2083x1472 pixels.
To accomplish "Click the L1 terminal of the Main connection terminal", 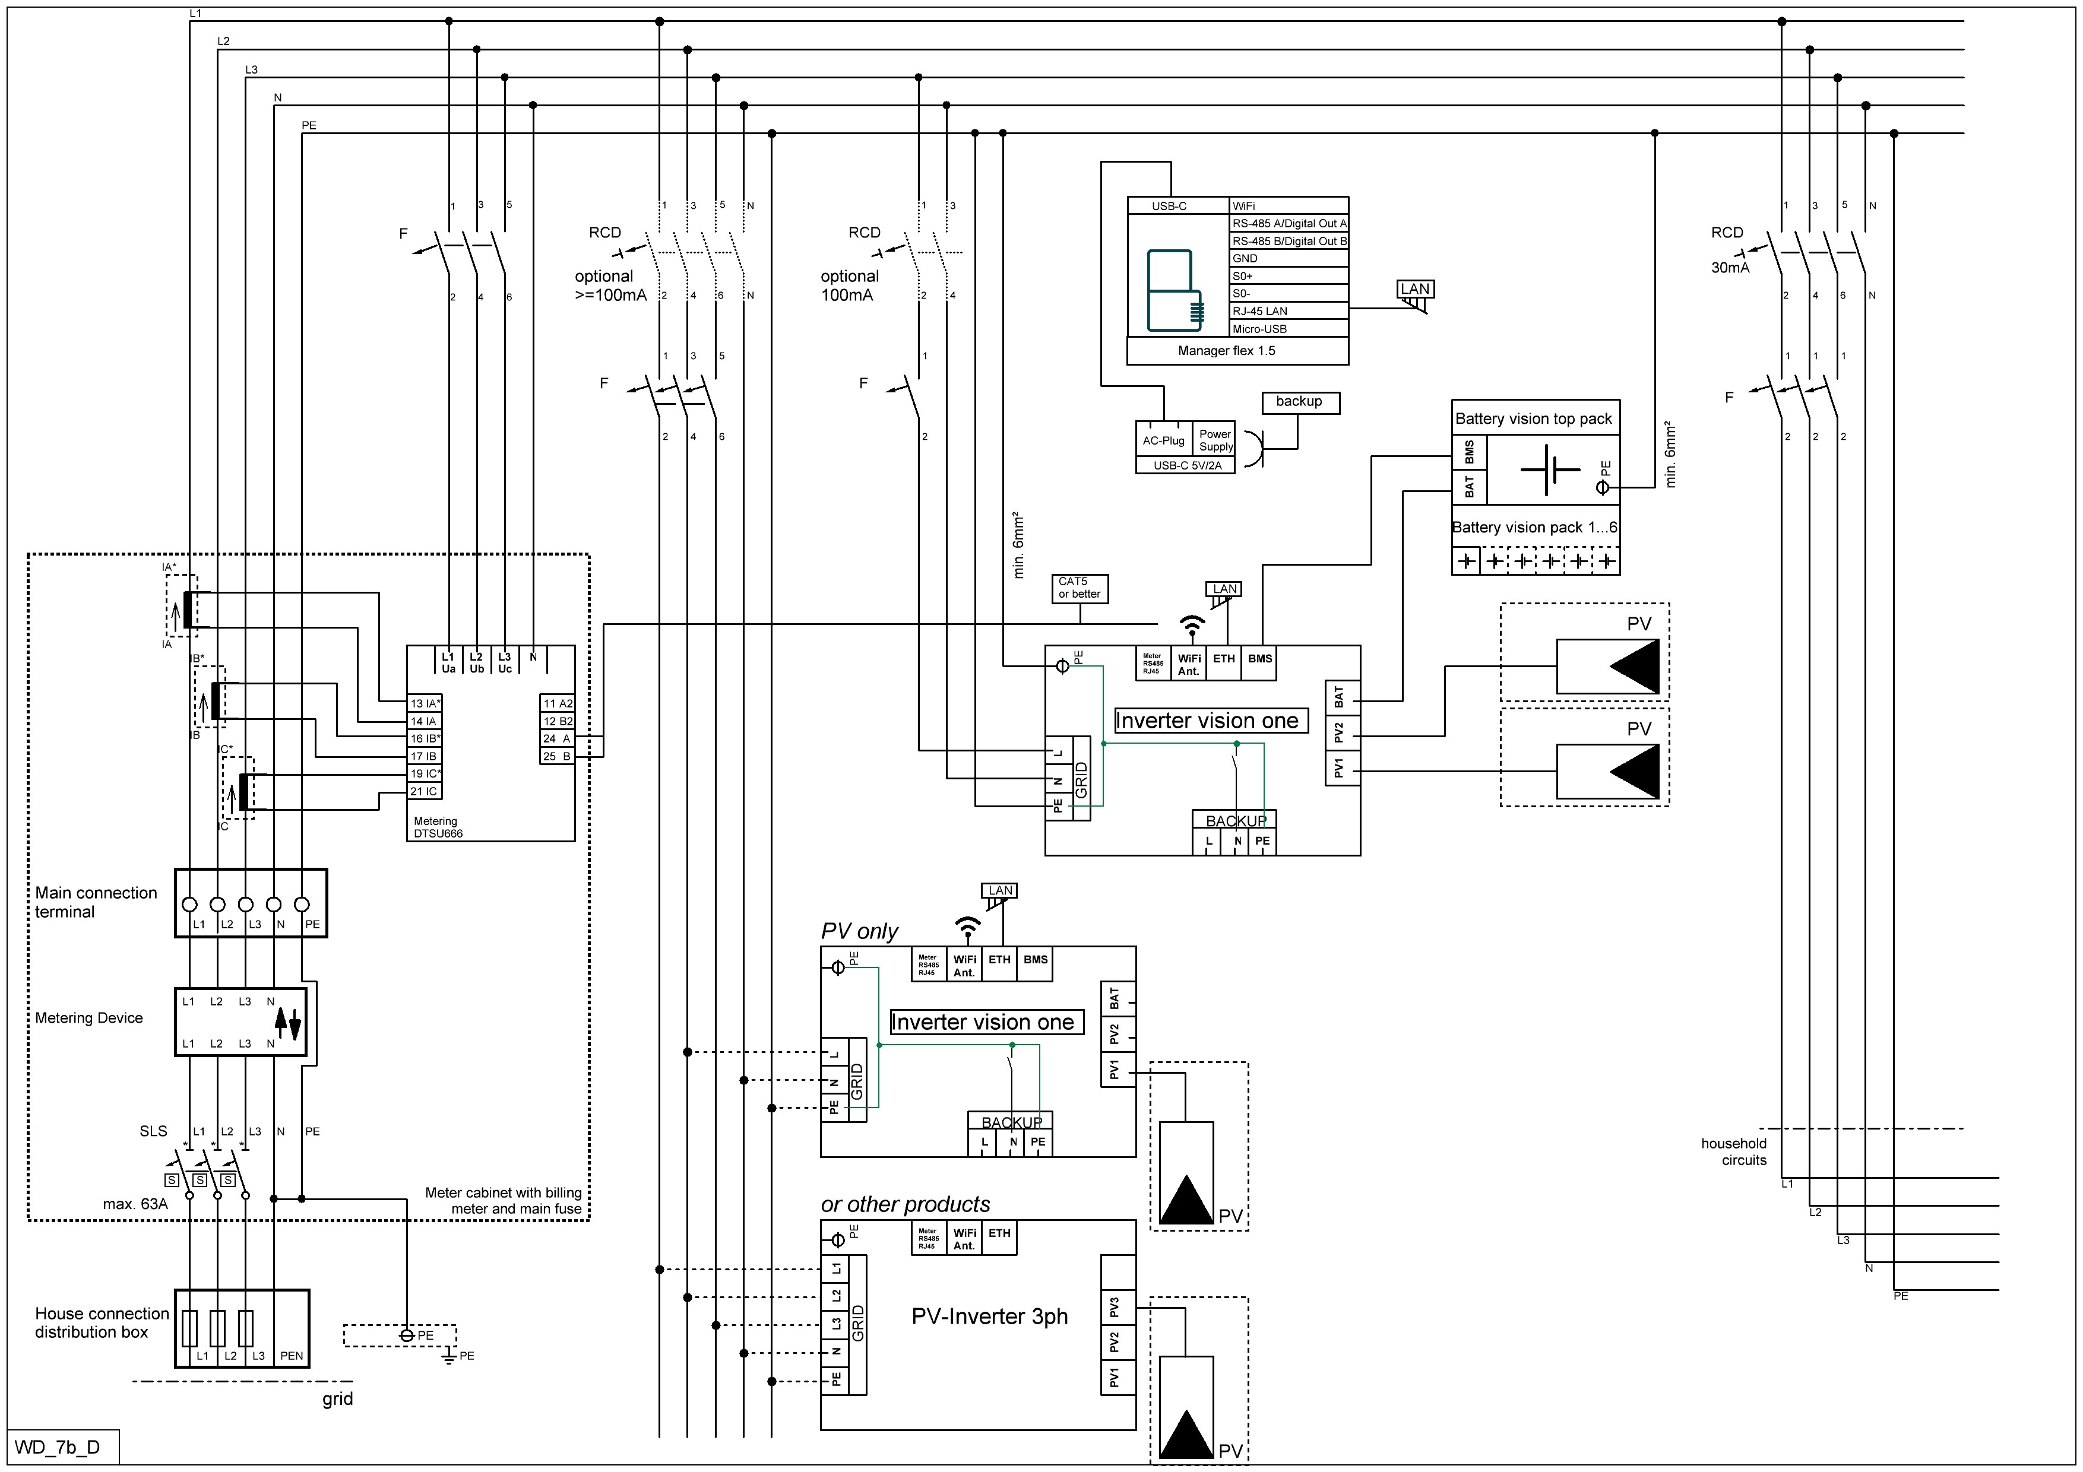I will pos(189,904).
